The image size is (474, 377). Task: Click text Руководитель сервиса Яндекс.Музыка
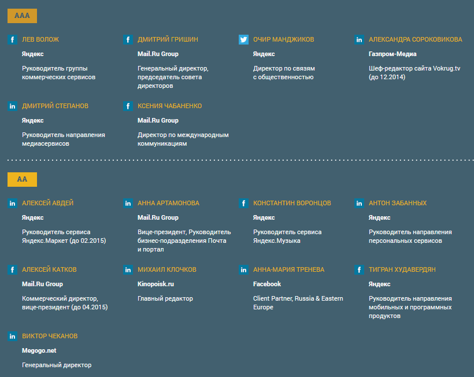click(x=287, y=236)
